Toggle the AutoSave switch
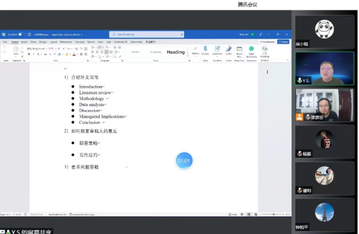The width and height of the screenshot is (359, 234). (22, 34)
